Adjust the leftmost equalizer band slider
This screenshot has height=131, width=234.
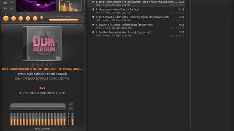pos(11,119)
